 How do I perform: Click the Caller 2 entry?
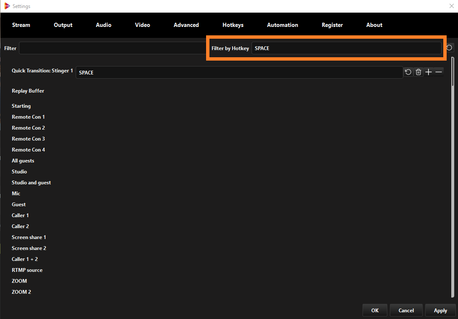click(20, 226)
